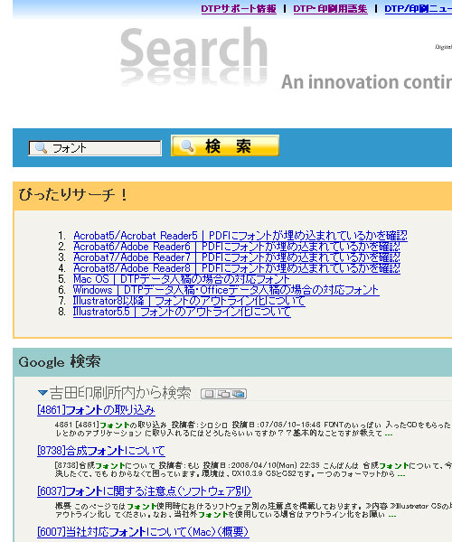Open Windows DTP・Officeデータ入稿 対応フォント link
The image size is (452, 542).
point(226,290)
